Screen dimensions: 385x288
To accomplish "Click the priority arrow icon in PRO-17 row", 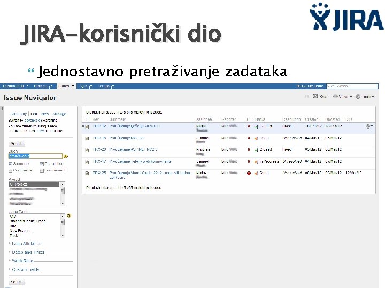I will (x=249, y=162).
